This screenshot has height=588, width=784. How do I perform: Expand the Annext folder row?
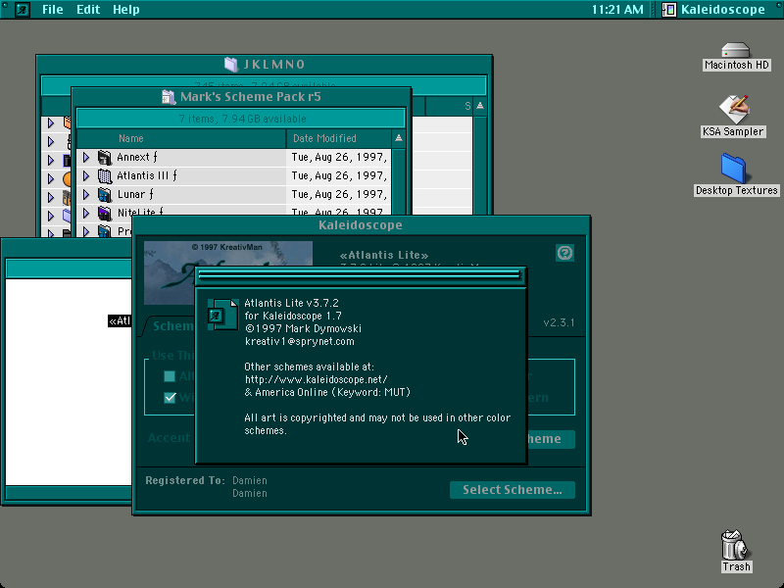tap(86, 158)
